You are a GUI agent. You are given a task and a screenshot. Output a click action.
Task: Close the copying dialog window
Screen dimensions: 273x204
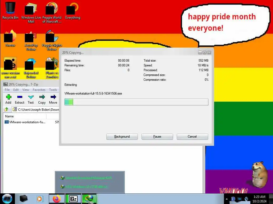[x=209, y=53]
